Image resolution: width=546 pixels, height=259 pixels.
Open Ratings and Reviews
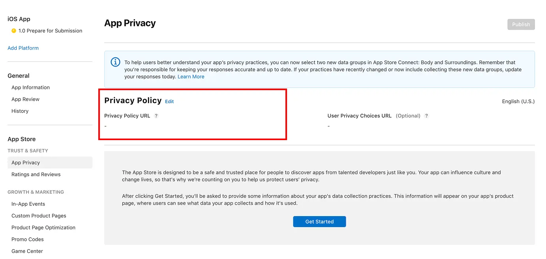pyautogui.click(x=36, y=174)
